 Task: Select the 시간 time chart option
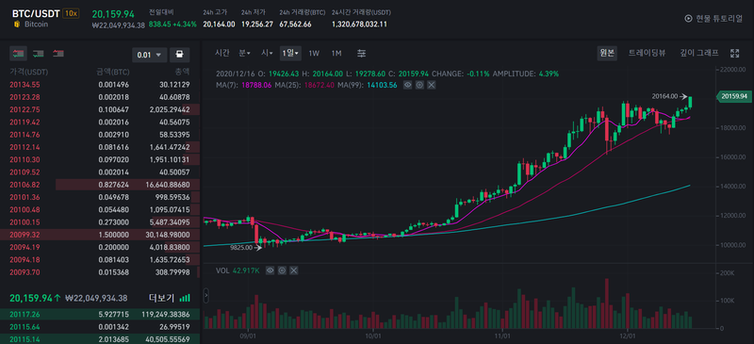point(222,54)
